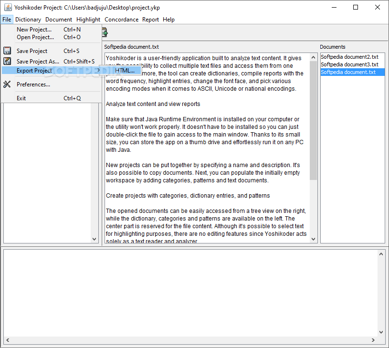Viewport: 389px width, 348px height.
Task: Click the Save Project floppy disk icon
Action: click(7, 51)
